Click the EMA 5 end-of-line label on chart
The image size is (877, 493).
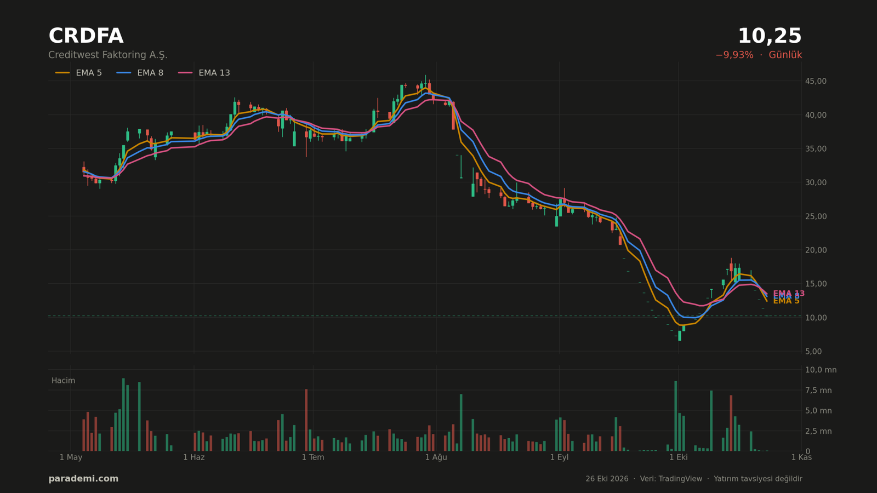[787, 301]
